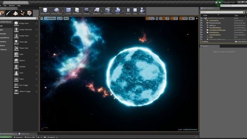Expand the Settings dropdown arrow
The height and width of the screenshot is (139, 247).
(x=90, y=11)
